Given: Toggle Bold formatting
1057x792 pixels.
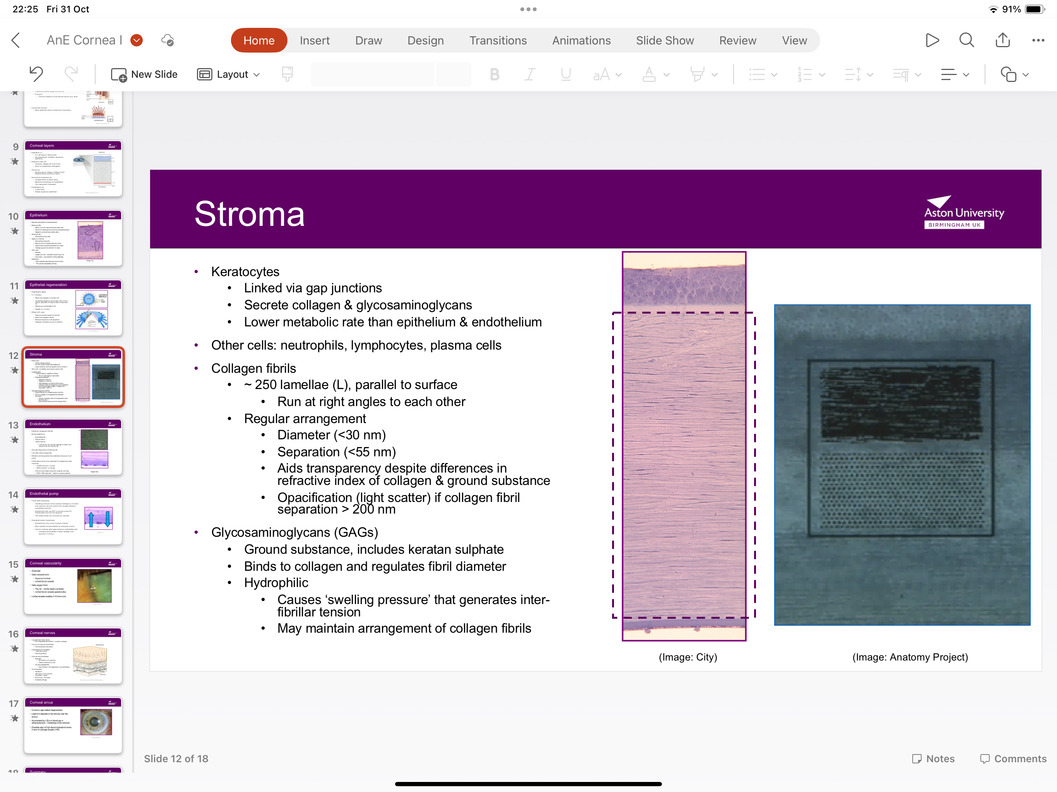Looking at the screenshot, I should coord(494,74).
